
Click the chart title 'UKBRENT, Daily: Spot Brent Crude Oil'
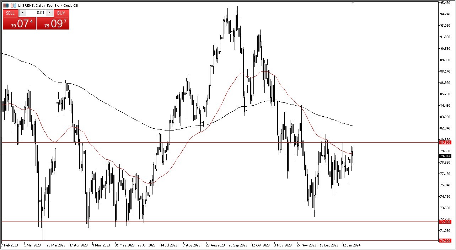[x=48, y=6]
